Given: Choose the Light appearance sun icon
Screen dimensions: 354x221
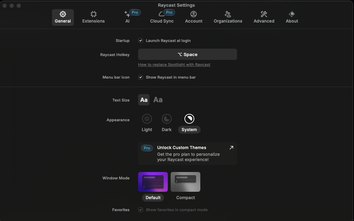Looking at the screenshot, I should pos(147,119).
